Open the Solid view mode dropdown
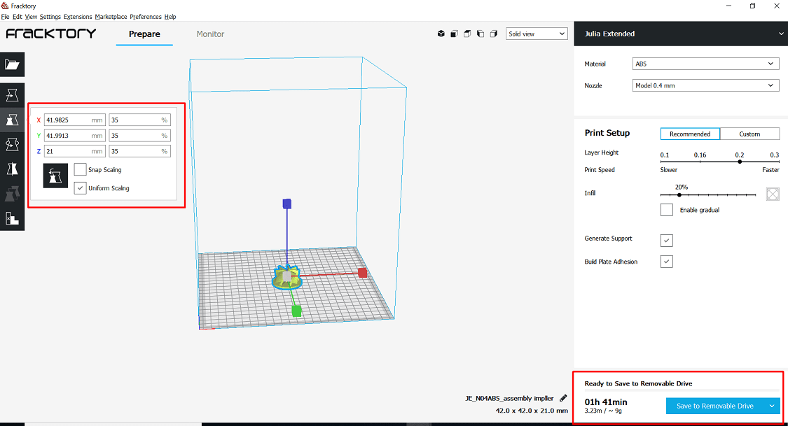 coord(537,34)
